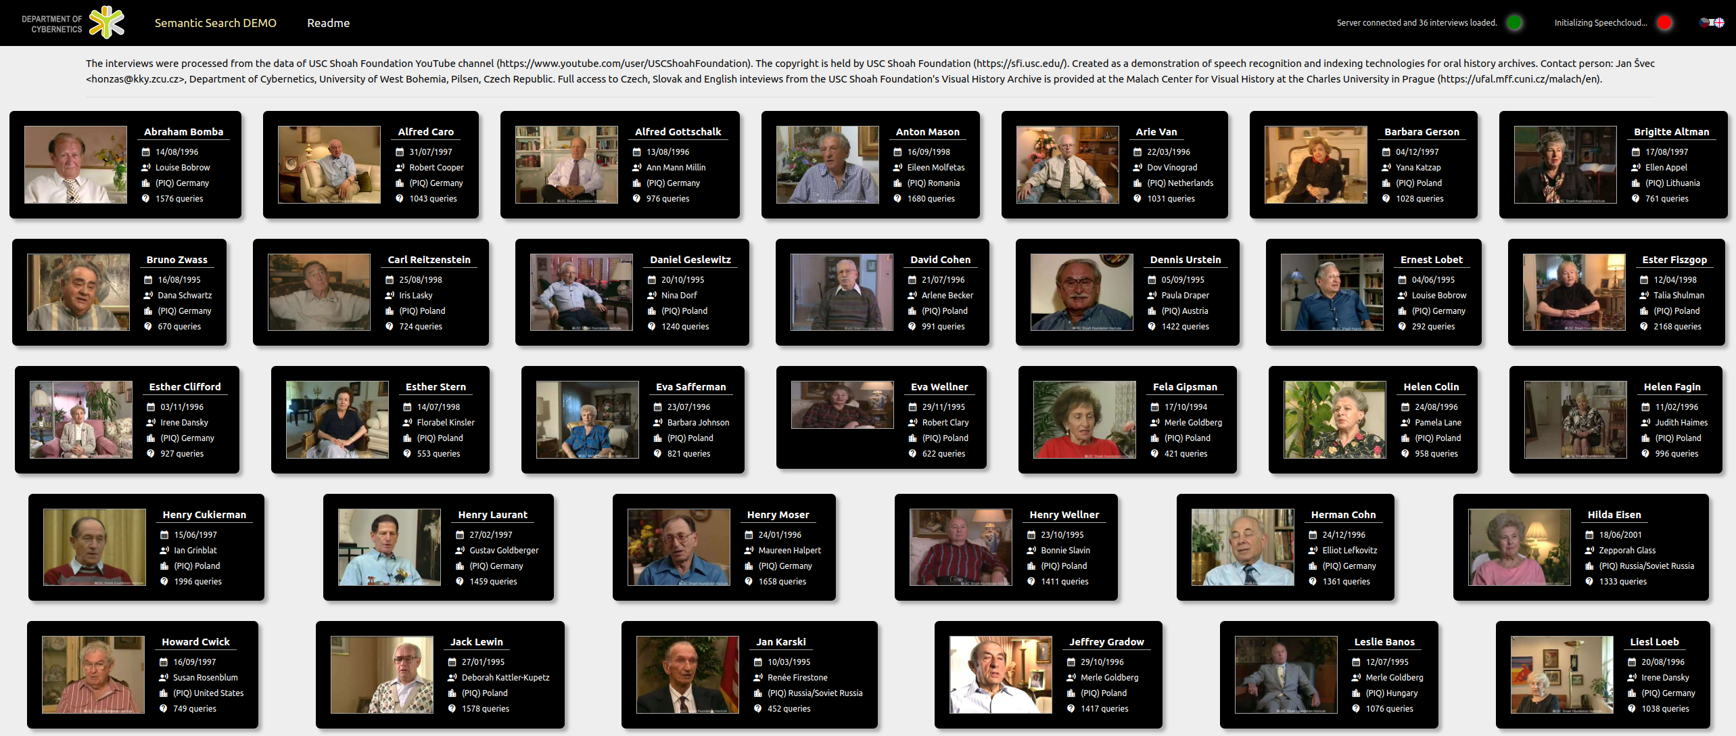
Task: Select '1658 queries' in Henry Moser card
Action: pos(782,582)
